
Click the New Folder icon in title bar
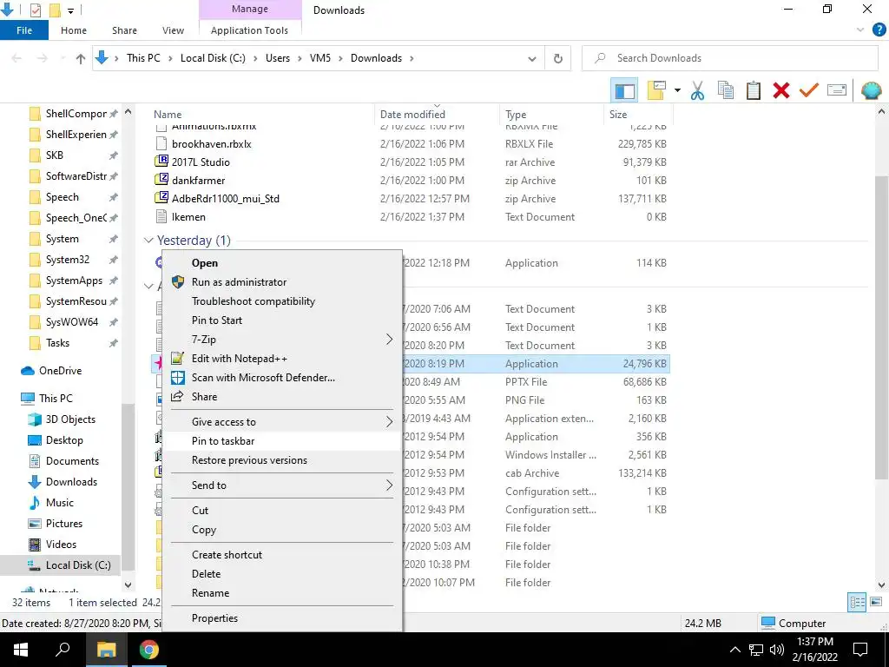[55, 10]
